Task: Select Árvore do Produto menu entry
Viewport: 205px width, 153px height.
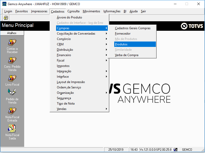Action: tap(82, 17)
